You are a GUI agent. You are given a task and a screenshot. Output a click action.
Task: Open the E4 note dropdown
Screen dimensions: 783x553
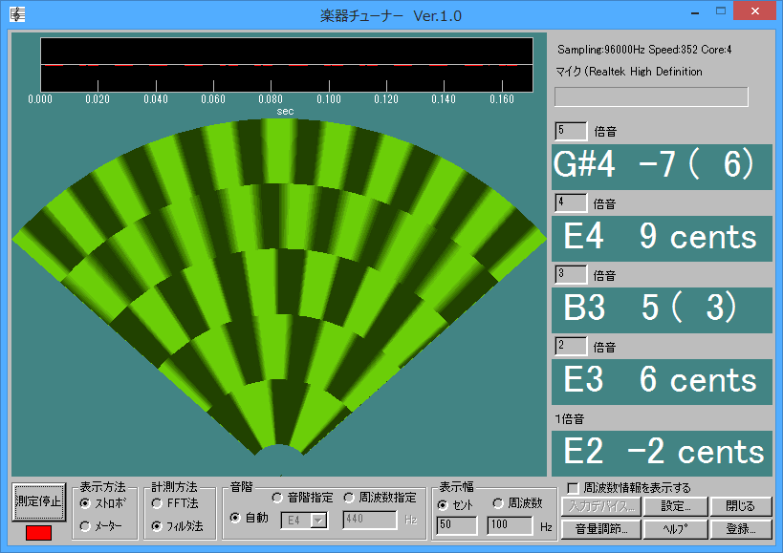[x=319, y=521]
